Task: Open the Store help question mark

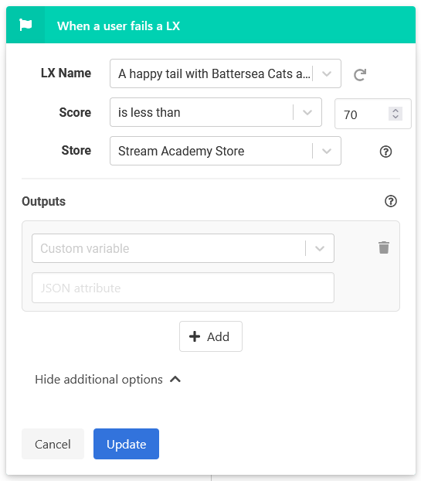Action: [x=385, y=152]
